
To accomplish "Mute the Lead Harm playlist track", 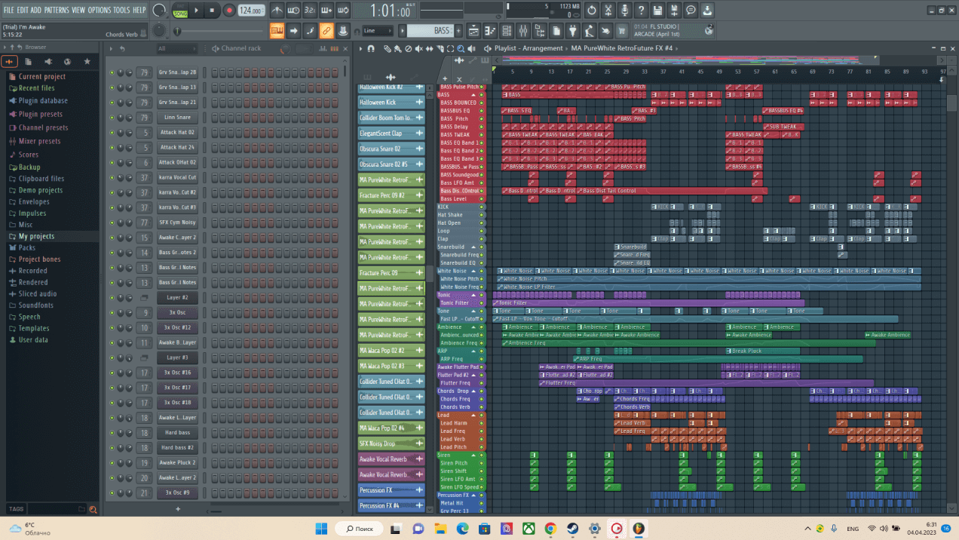I will [482, 423].
